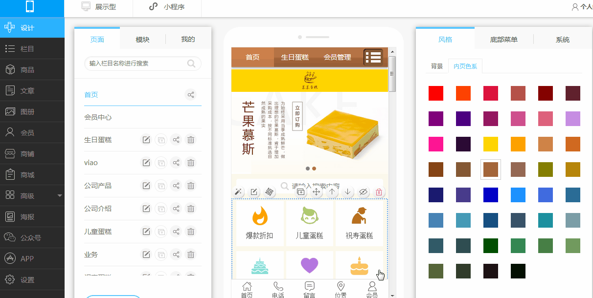Click the 立即订购 order button on banner
The width and height of the screenshot is (593, 298).
[x=297, y=116]
